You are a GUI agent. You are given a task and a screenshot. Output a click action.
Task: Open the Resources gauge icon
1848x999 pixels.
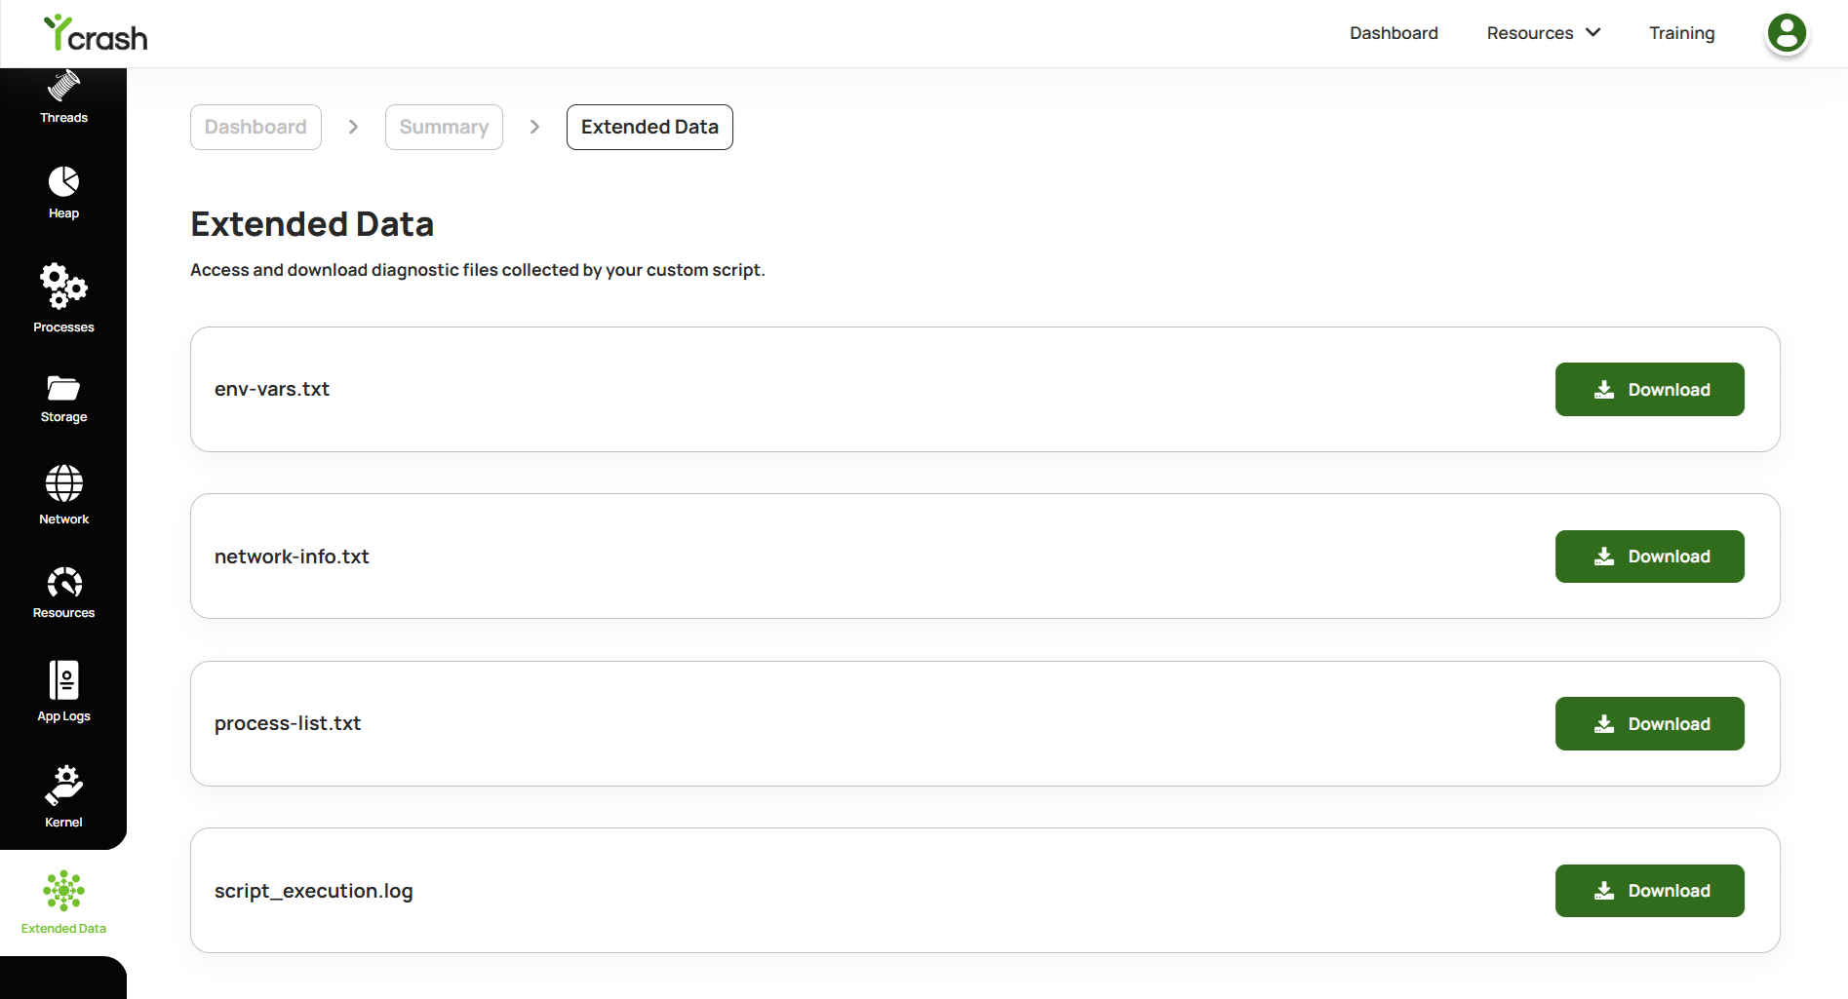tap(63, 583)
